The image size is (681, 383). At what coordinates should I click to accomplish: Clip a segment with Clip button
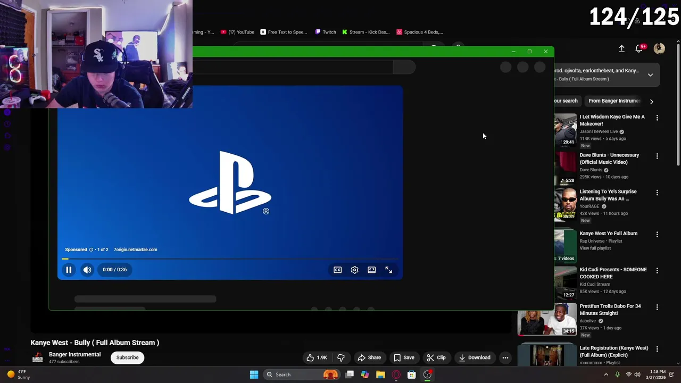pyautogui.click(x=436, y=357)
